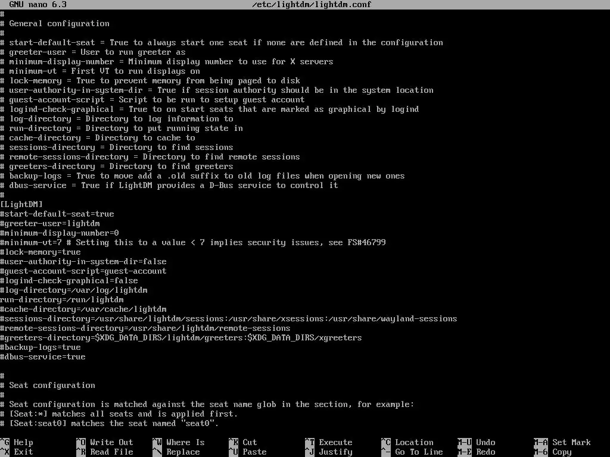Click the '# logind-check-graphical = True' comment line
610x457 pixels.
pyautogui.click(x=210, y=109)
